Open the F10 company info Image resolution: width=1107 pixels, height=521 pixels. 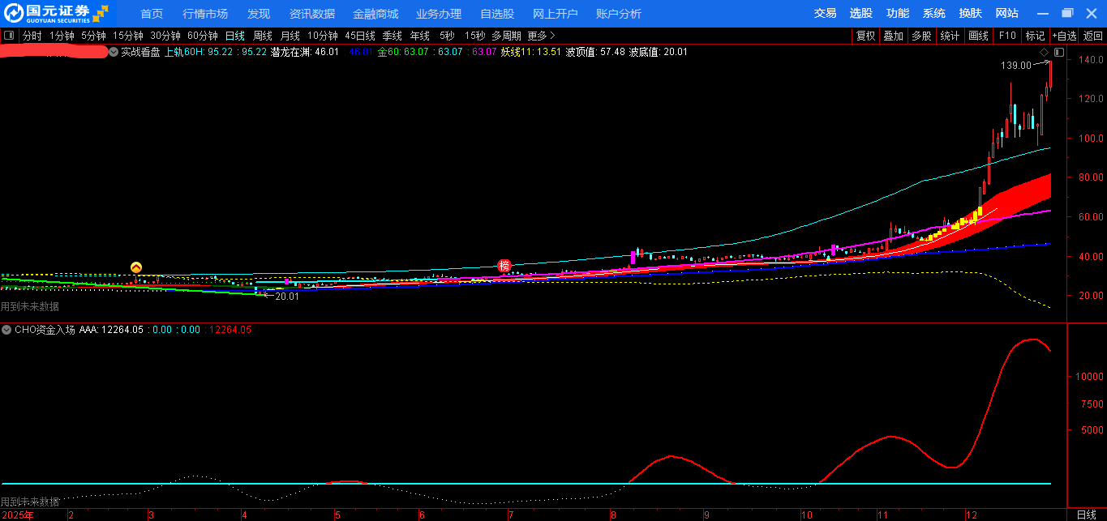1007,36
